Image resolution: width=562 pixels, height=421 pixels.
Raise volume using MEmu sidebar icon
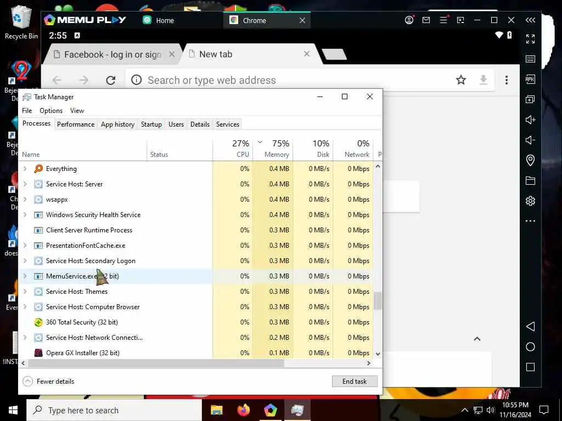530,120
